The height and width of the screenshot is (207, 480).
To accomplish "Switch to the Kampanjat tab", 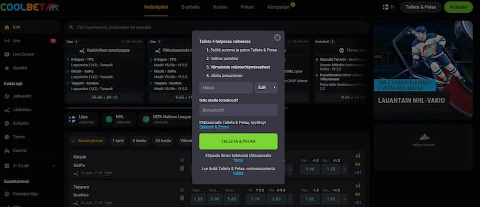I will point(278,7).
